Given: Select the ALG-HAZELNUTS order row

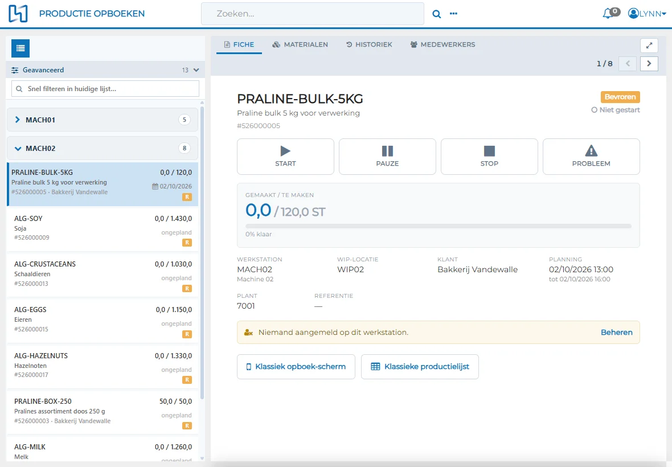Looking at the screenshot, I should 103,367.
